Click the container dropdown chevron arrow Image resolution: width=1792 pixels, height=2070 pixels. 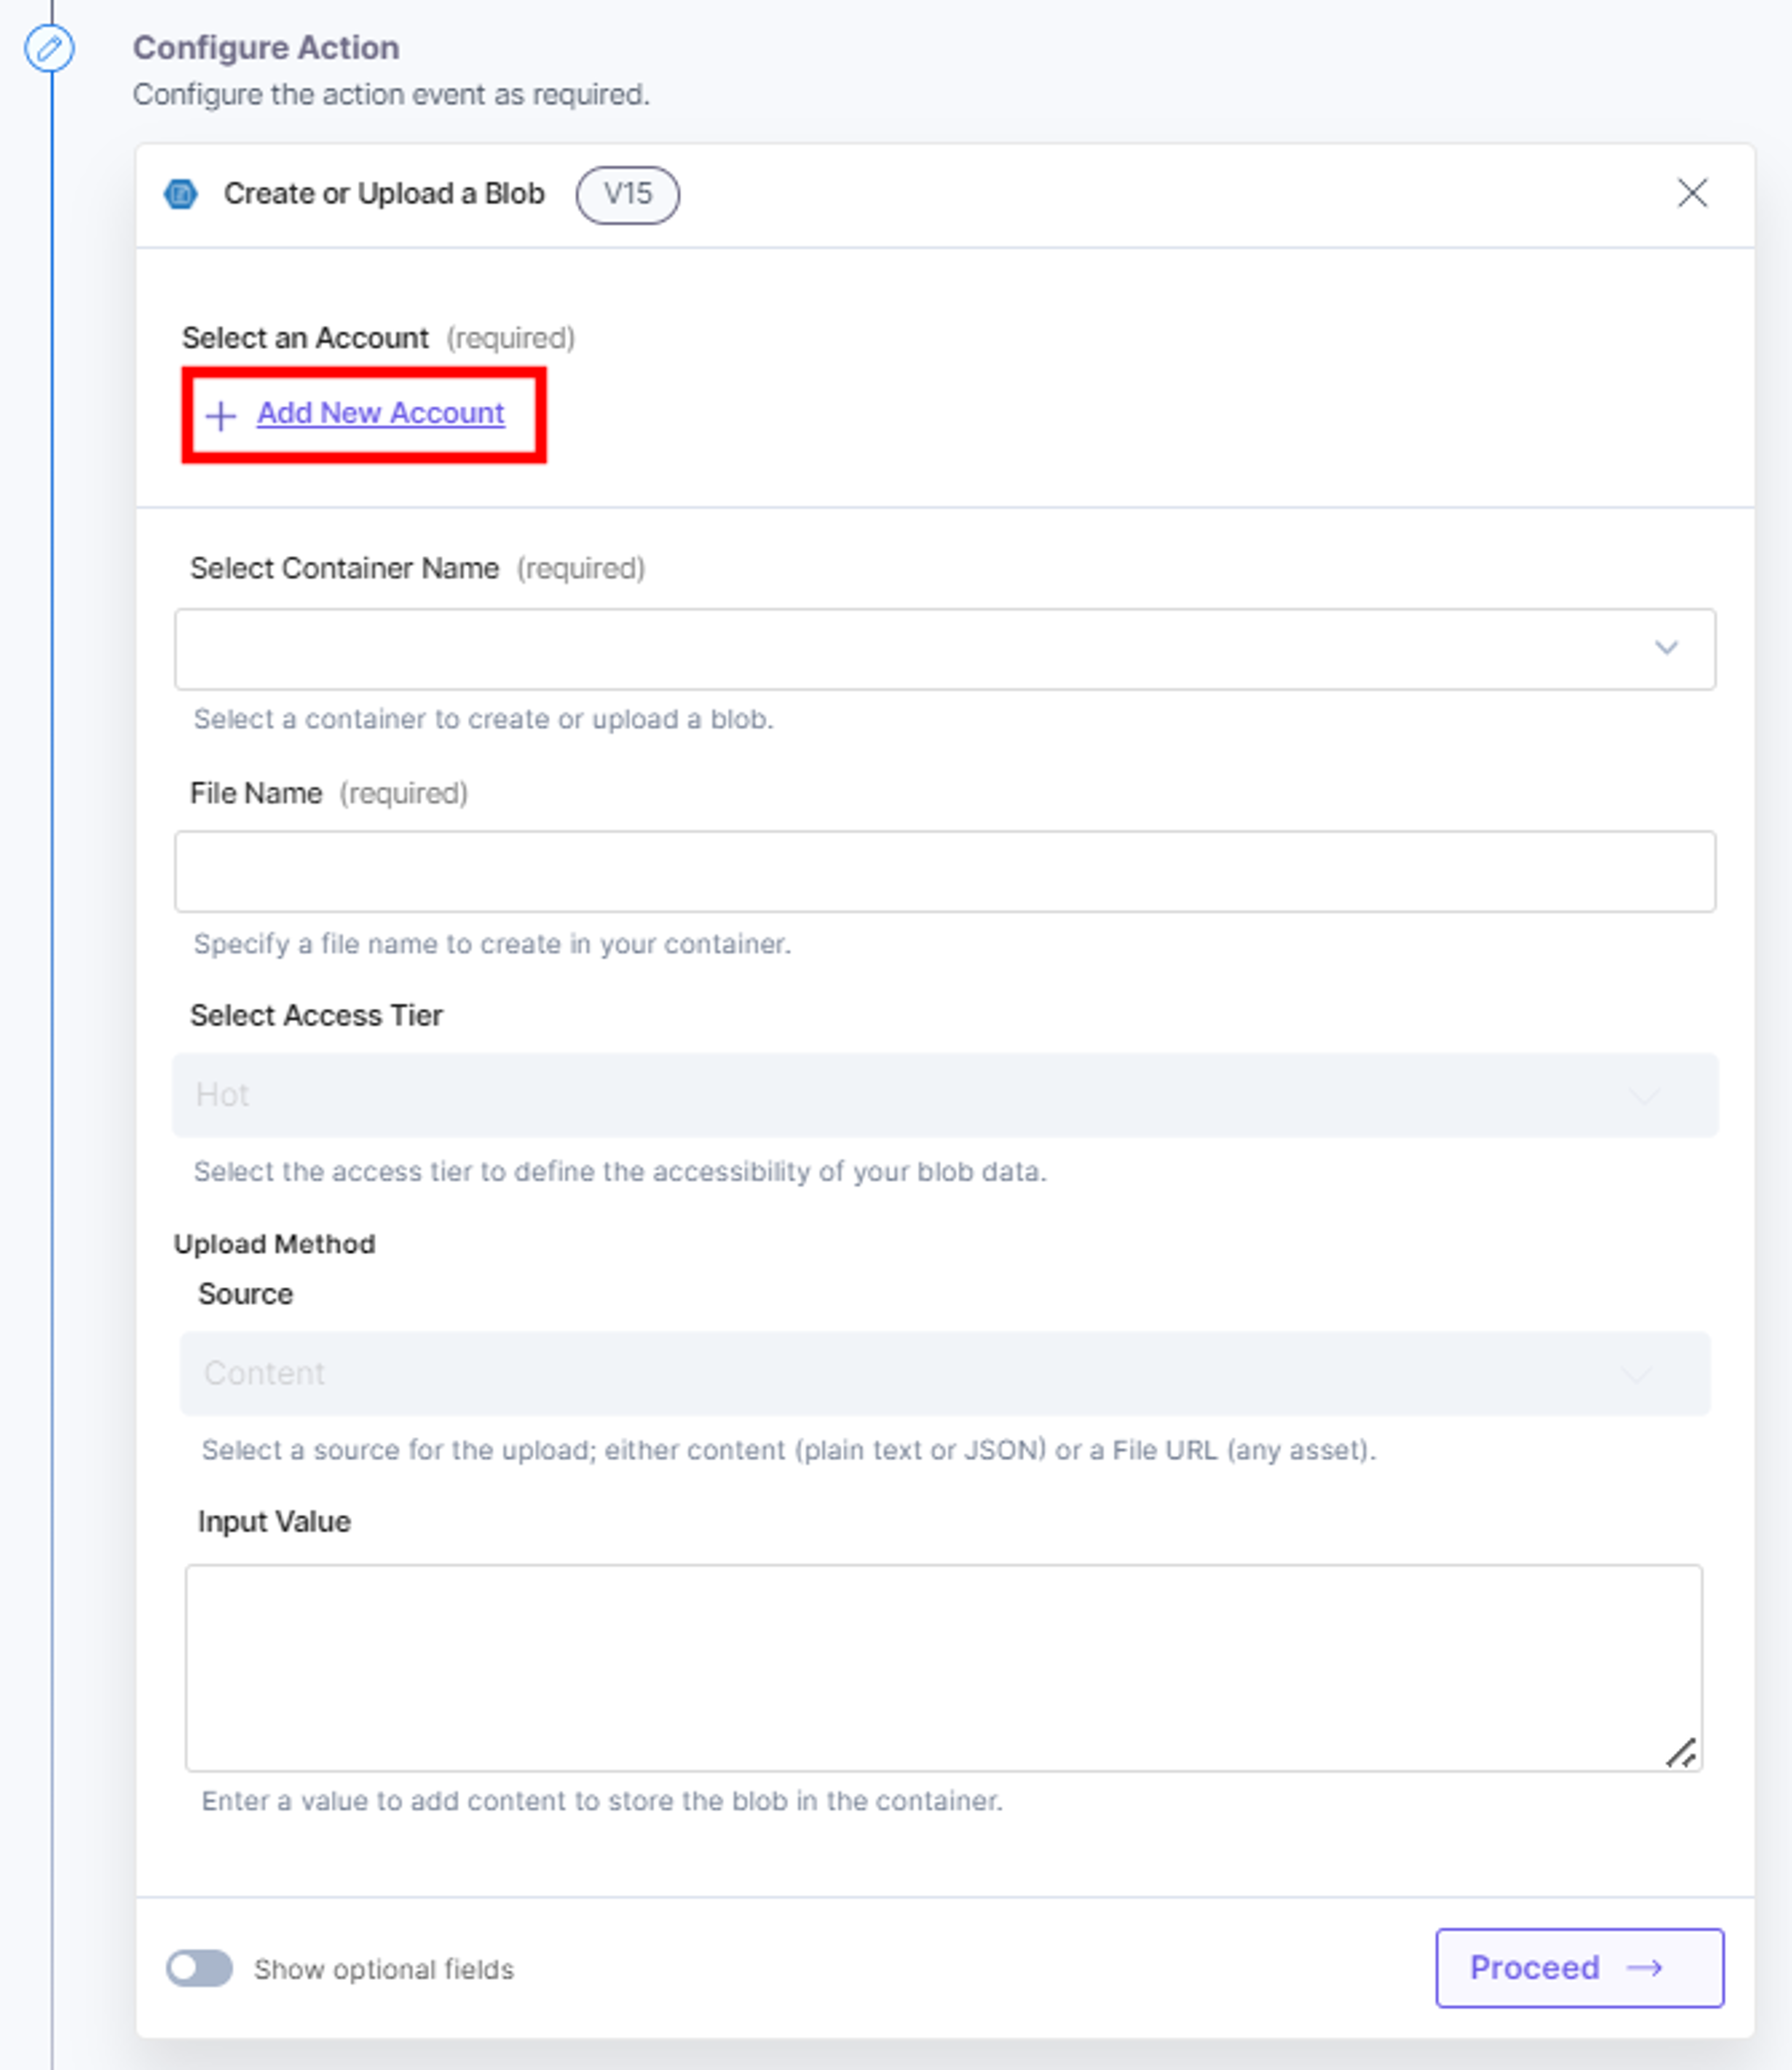1666,648
